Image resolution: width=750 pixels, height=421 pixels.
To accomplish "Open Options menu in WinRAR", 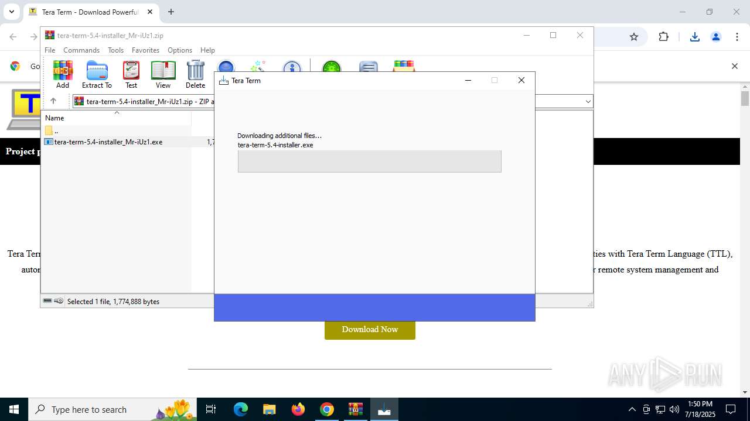I will pos(180,50).
